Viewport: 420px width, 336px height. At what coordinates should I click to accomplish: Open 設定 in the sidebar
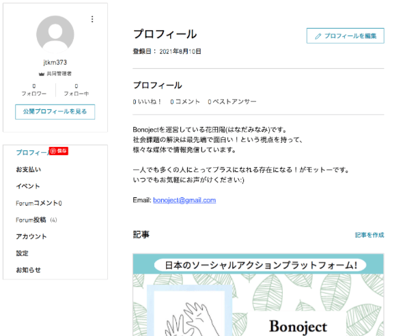tap(23, 253)
